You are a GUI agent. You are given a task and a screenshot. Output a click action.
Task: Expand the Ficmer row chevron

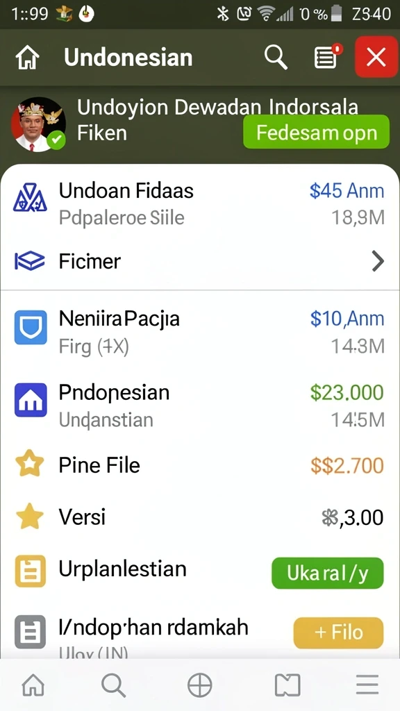pos(377,262)
